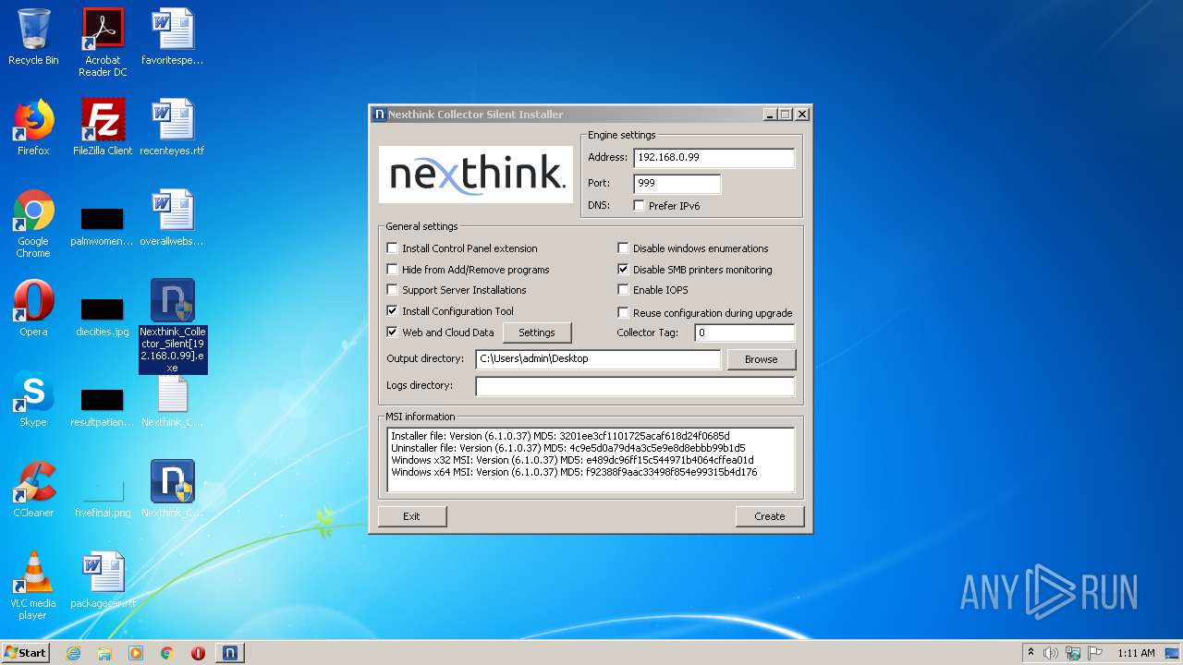This screenshot has height=665, width=1183.
Task: Select the VLC media player desktop shortcut
Action: click(x=33, y=586)
